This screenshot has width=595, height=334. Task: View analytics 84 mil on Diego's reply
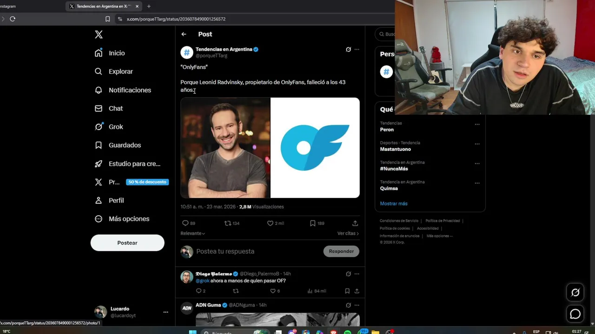point(317,291)
